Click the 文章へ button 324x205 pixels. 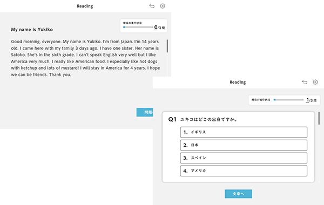[238, 194]
